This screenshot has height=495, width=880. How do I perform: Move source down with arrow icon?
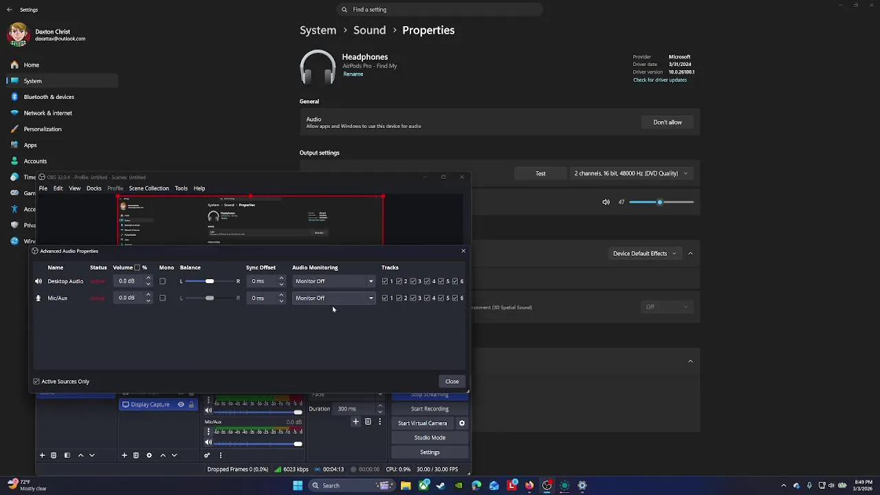[x=174, y=455]
